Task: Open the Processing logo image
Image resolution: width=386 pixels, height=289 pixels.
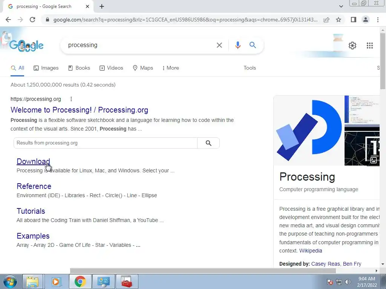Action: pyautogui.click(x=309, y=131)
